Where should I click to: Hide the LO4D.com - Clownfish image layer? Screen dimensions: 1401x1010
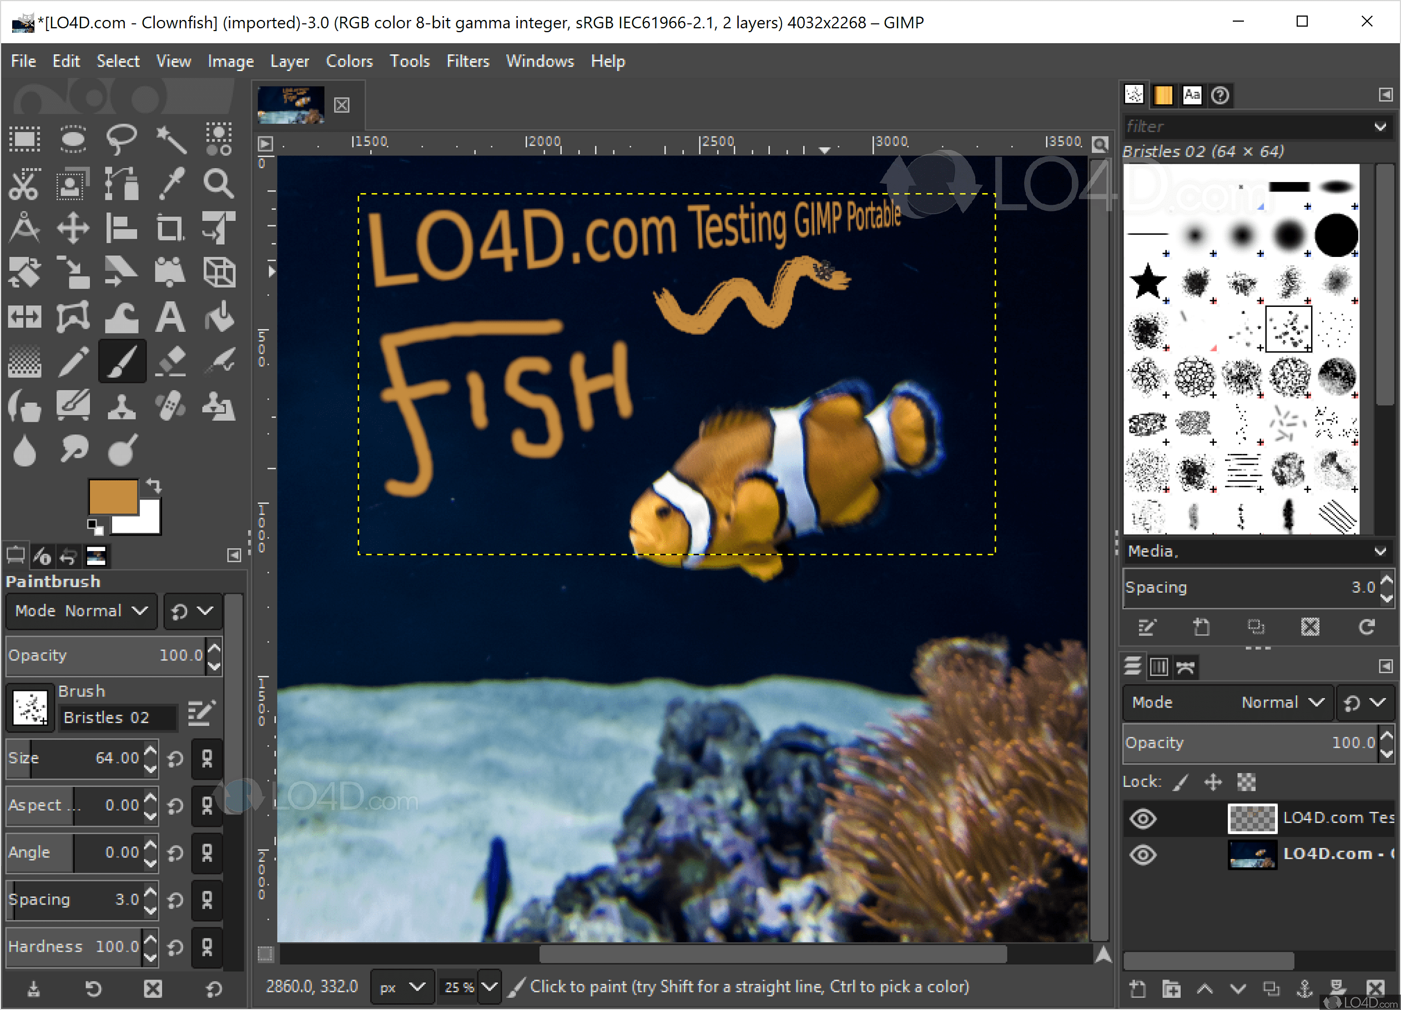point(1143,855)
